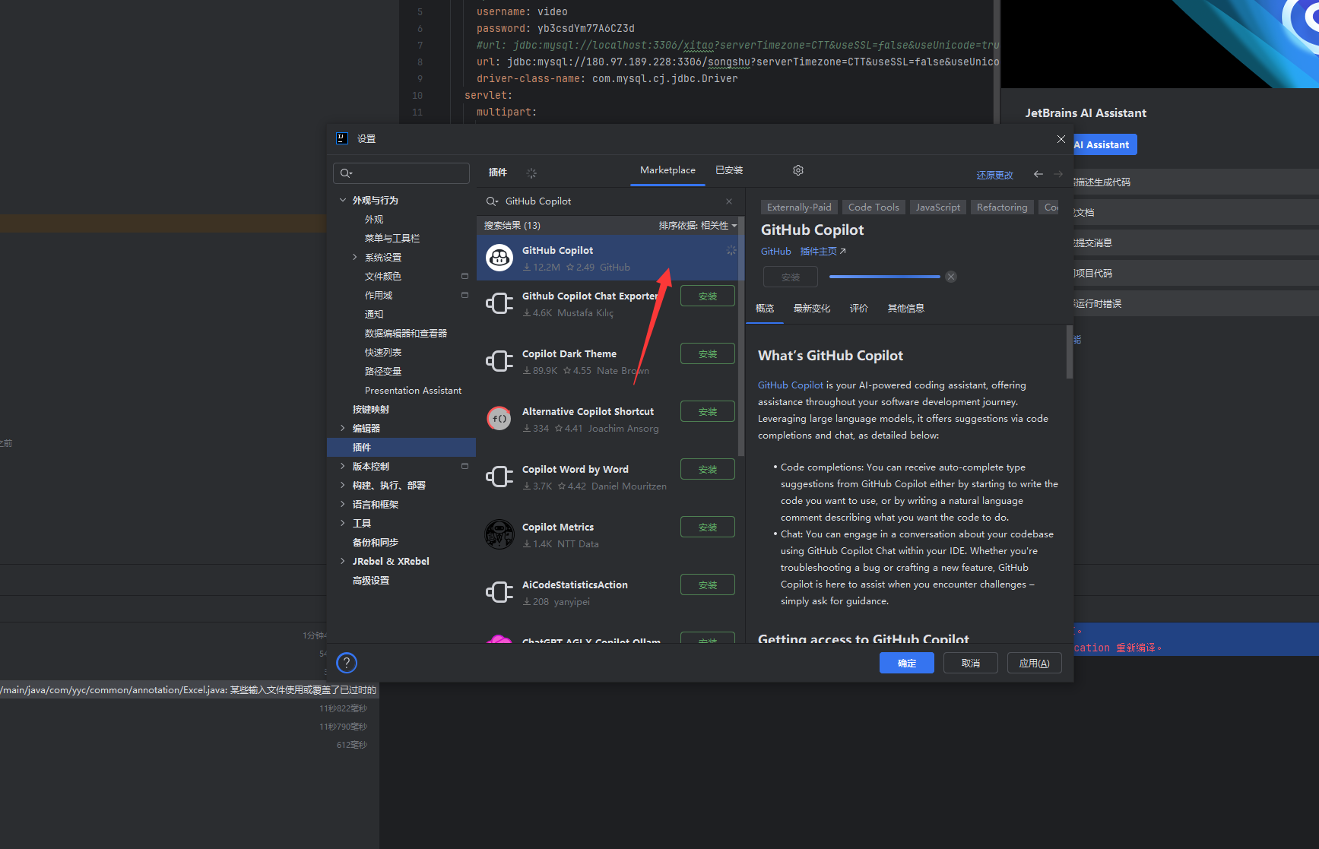Image resolution: width=1319 pixels, height=849 pixels.
Task: Click the Copilot Metrics plugin icon
Action: coord(499,534)
